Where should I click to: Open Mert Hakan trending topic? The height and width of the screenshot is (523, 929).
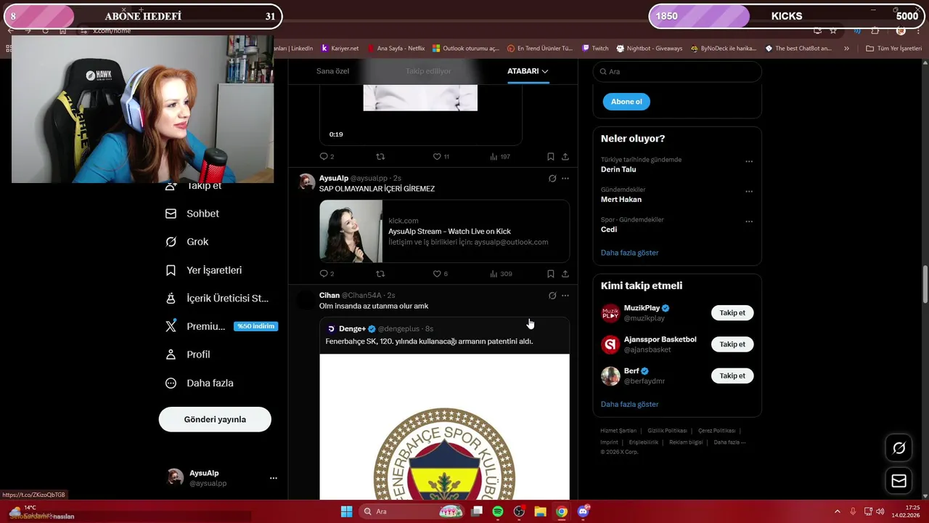(x=621, y=199)
